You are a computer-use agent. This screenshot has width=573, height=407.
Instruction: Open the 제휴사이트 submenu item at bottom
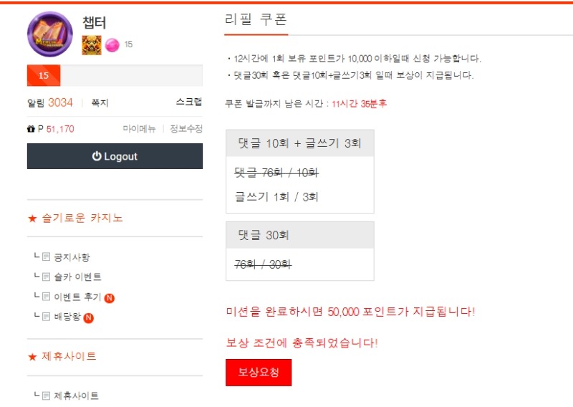tap(77, 396)
